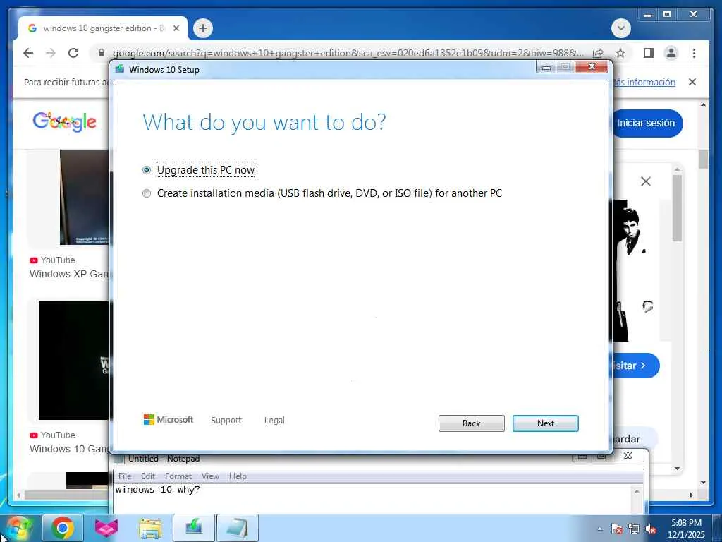The height and width of the screenshot is (542, 722).
Task: Click Next in Windows 10 Setup
Action: [x=545, y=423]
